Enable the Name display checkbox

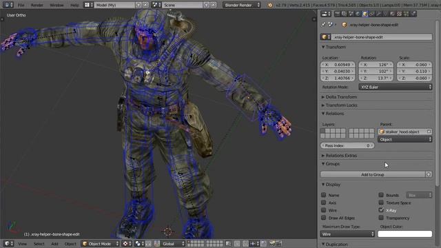tap(323, 195)
